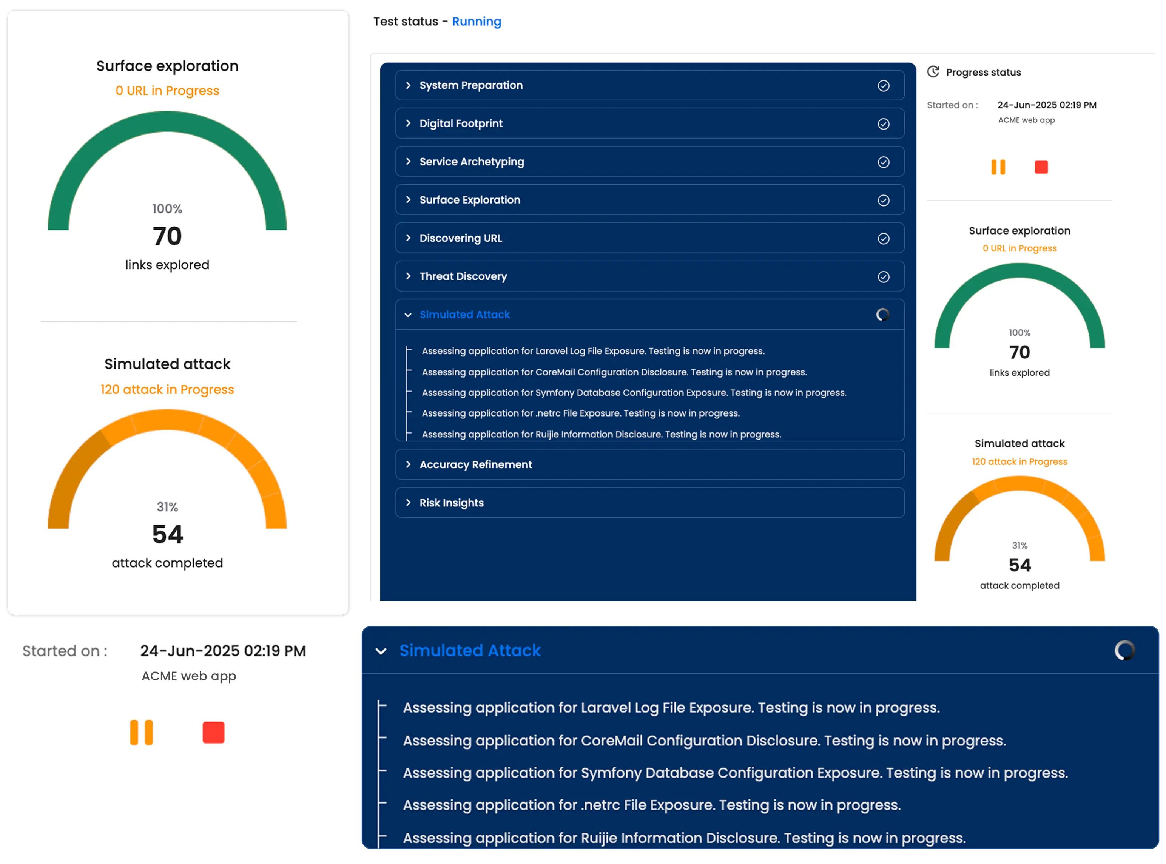Click the Surface Exploration checkmark icon
This screenshot has height=864, width=1166.
point(884,200)
